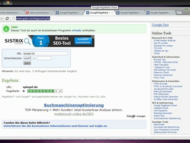Click the address bar URL
This screenshot has height=143, width=190.
[x=33, y=18]
